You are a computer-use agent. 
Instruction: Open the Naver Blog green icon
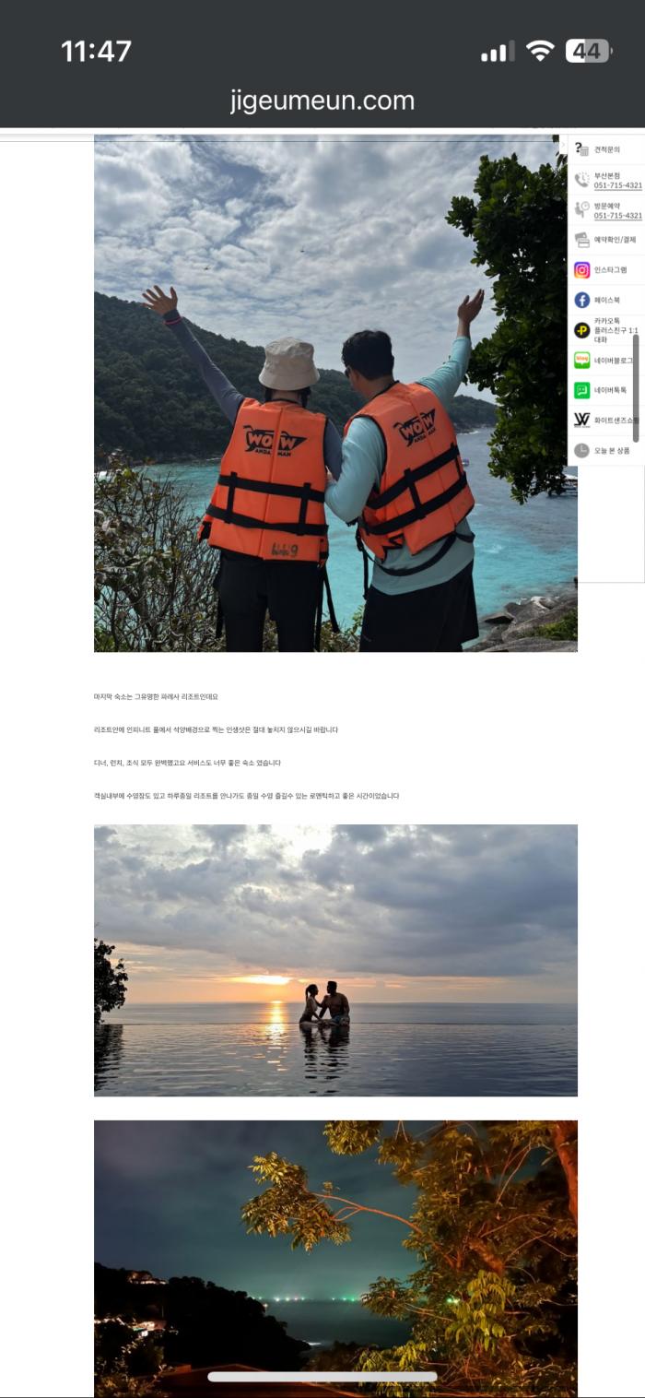581,360
